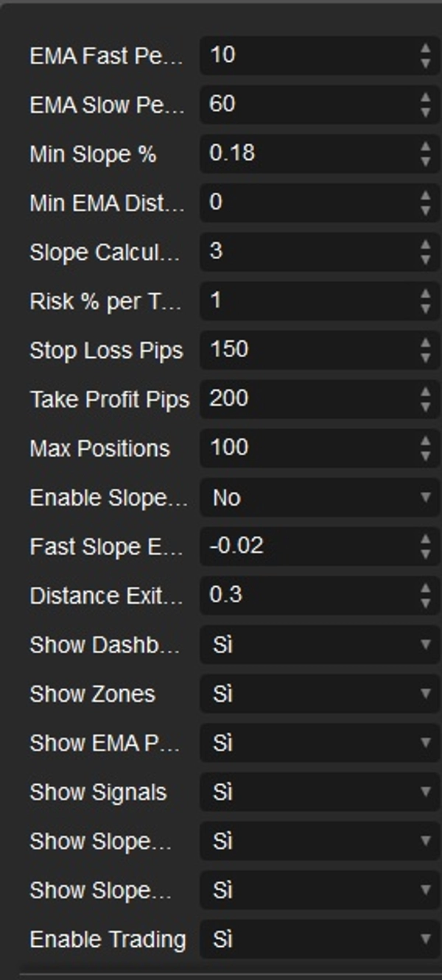Image resolution: width=442 pixels, height=980 pixels.
Task: Open the Show Dashboard dropdown
Action: (x=319, y=645)
